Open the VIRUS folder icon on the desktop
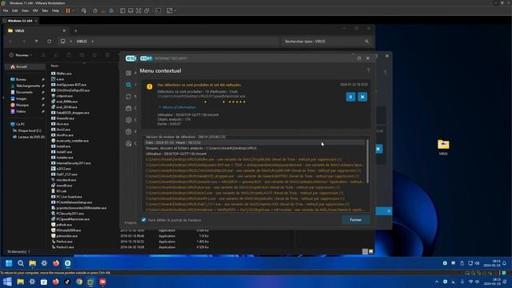Screen dimensions: 512x288 [443, 147]
